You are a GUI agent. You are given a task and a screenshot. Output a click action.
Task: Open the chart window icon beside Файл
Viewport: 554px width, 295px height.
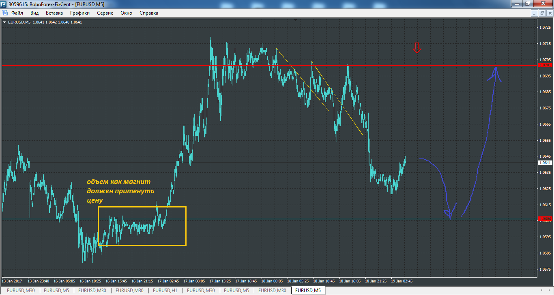[5, 13]
